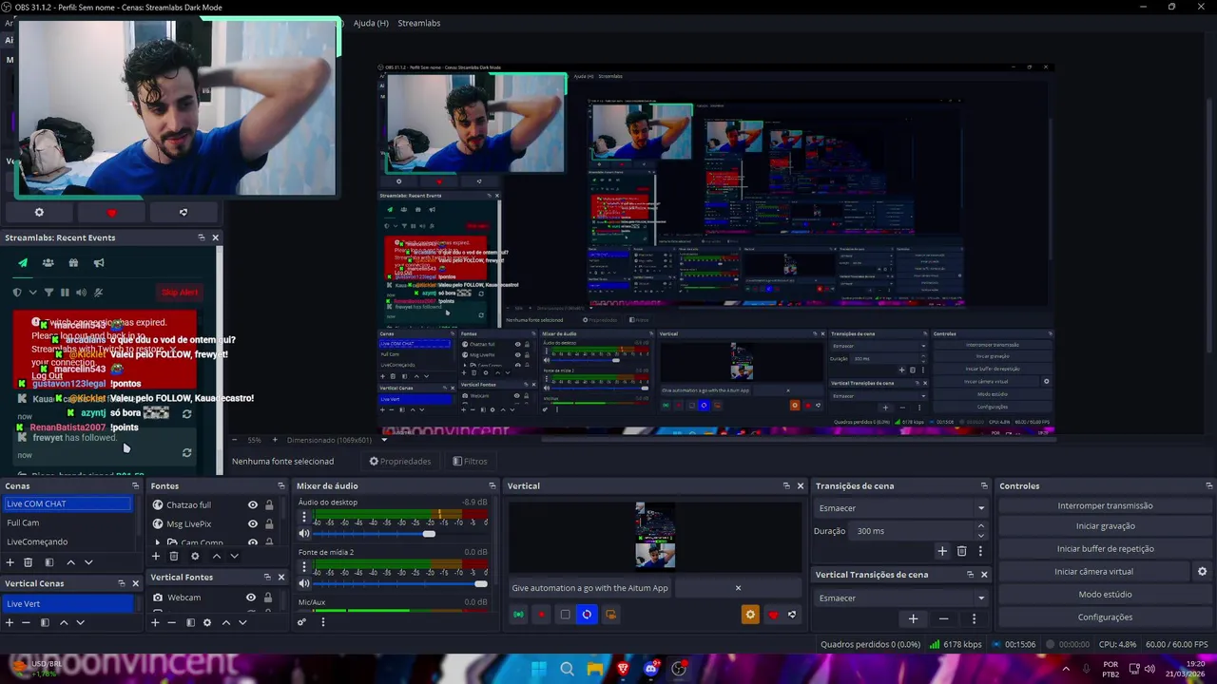Increase duration with up stepper arrow
The width and height of the screenshot is (1217, 684).
pos(981,526)
